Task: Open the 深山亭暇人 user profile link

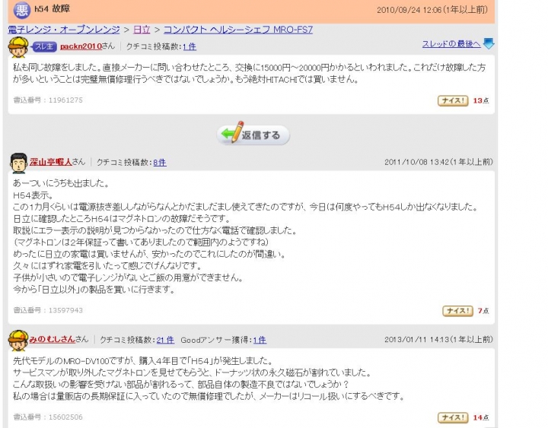Action: (51, 162)
